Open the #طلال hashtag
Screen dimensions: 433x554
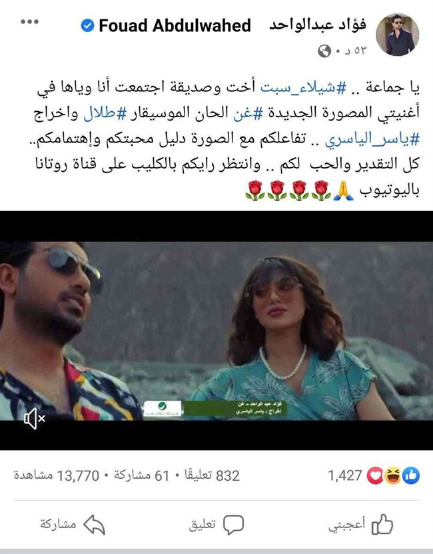[105, 113]
